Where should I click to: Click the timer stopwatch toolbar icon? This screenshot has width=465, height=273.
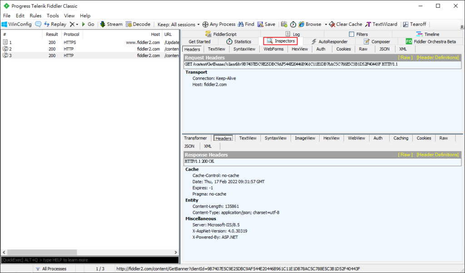coord(293,24)
